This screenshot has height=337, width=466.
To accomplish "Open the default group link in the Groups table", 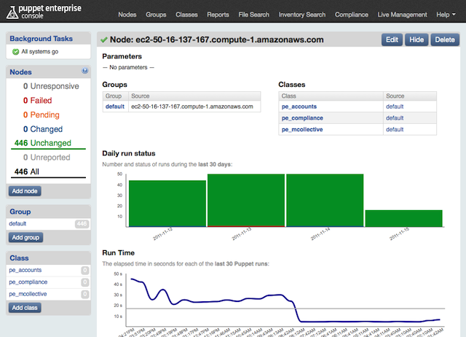I will pos(115,106).
